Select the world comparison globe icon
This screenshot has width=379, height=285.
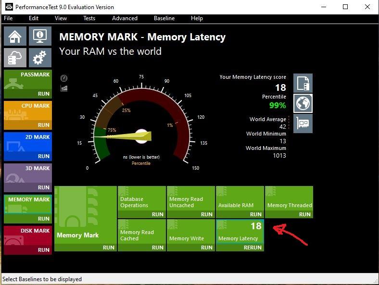click(303, 103)
